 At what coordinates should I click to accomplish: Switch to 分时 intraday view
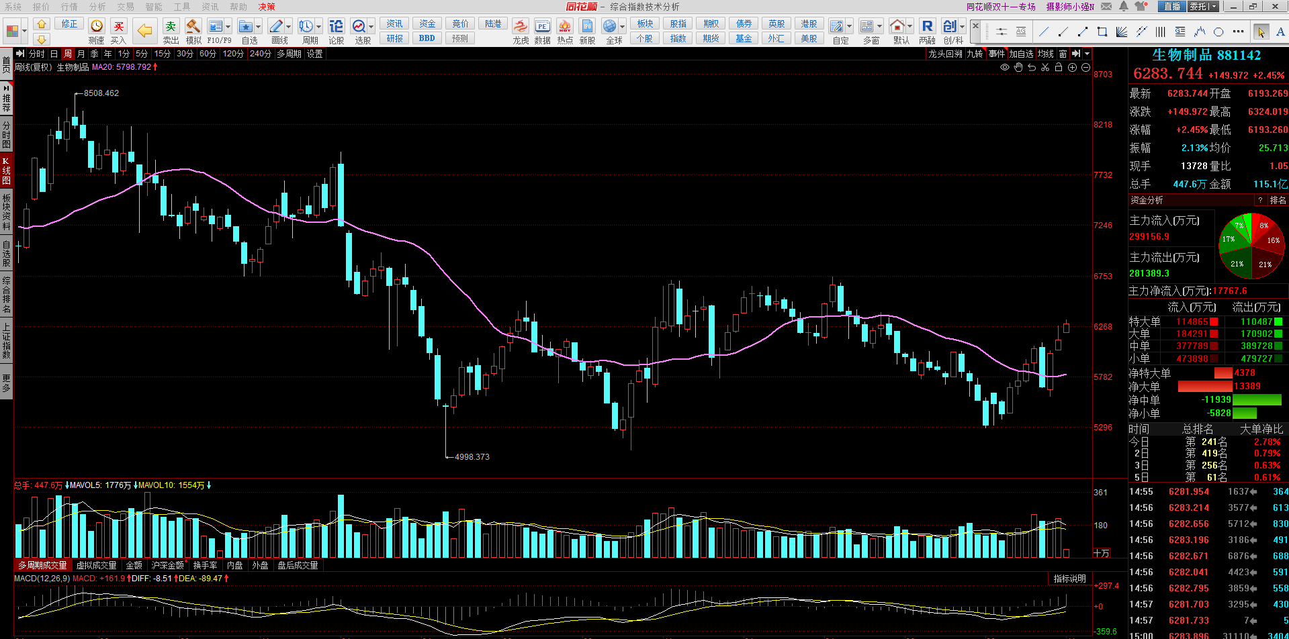(36, 54)
